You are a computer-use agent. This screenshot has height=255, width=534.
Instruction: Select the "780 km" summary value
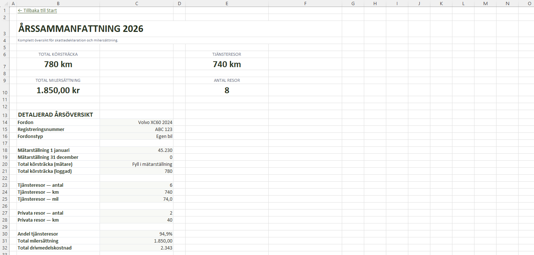(x=58, y=64)
